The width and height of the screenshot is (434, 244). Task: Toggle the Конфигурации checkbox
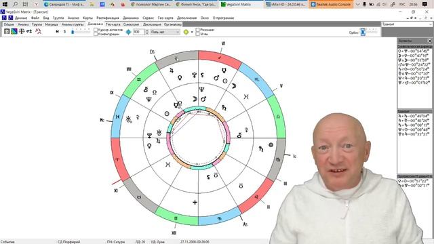pyautogui.click(x=96, y=34)
